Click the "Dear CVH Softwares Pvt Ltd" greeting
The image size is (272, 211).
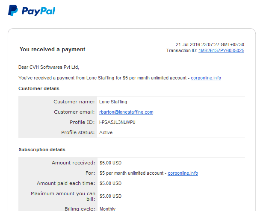[49, 67]
